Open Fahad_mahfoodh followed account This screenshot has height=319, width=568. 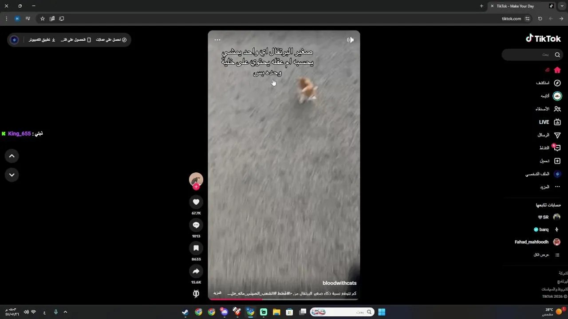click(x=537, y=242)
